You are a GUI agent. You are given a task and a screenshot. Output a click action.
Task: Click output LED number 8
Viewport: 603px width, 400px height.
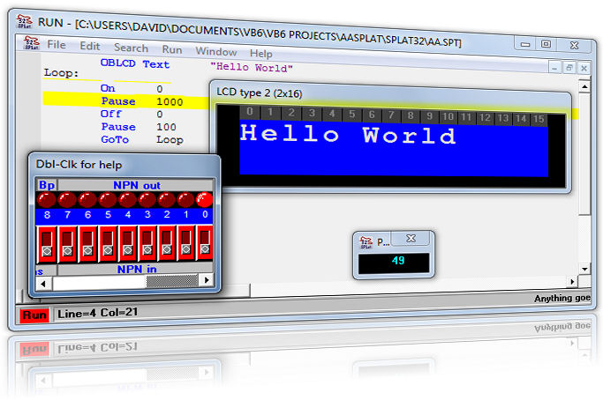point(46,200)
